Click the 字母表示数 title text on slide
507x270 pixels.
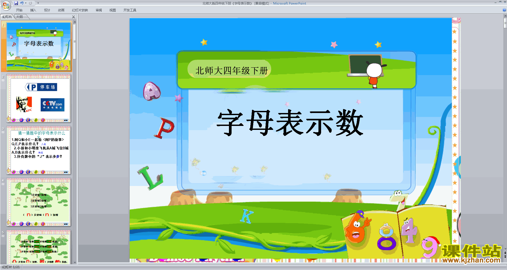[290, 123]
